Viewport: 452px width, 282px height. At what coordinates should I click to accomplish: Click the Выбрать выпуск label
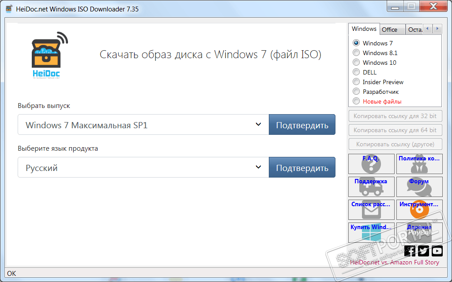(x=44, y=106)
